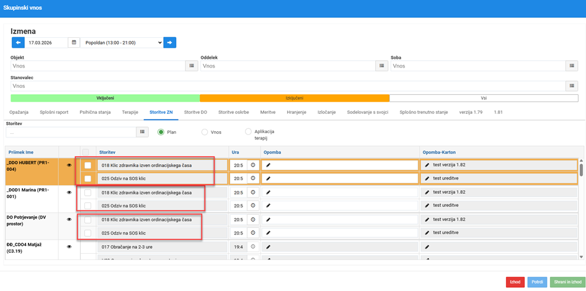Open the Oddelek list lookup icon

(x=381, y=66)
